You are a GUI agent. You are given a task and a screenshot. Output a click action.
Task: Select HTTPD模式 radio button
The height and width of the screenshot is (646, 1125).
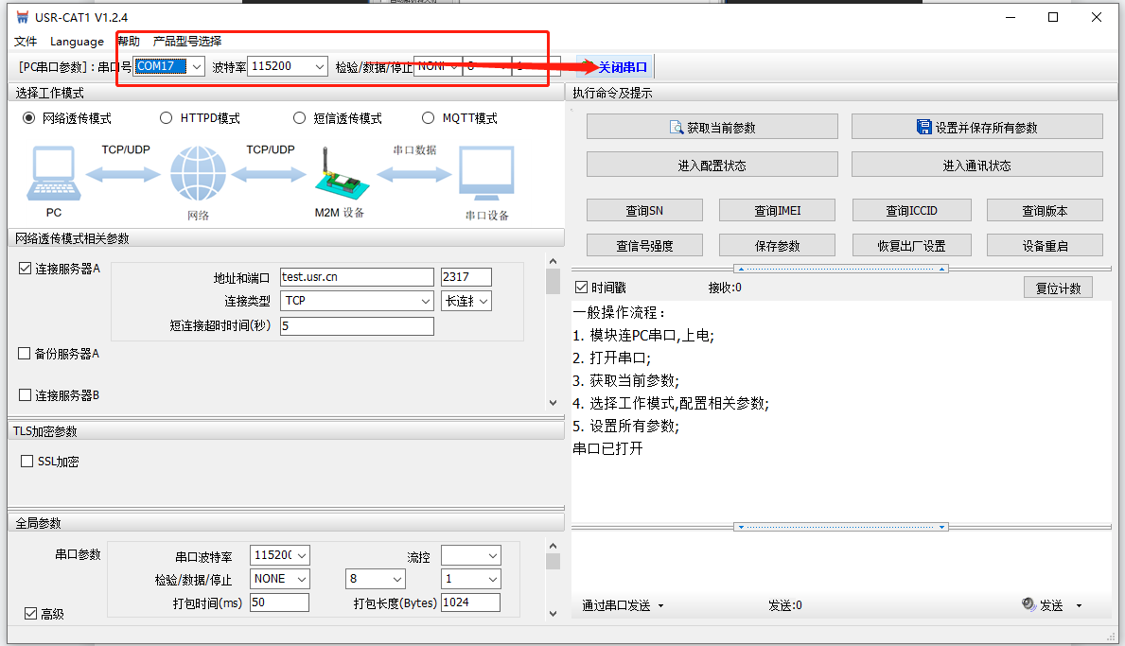166,118
